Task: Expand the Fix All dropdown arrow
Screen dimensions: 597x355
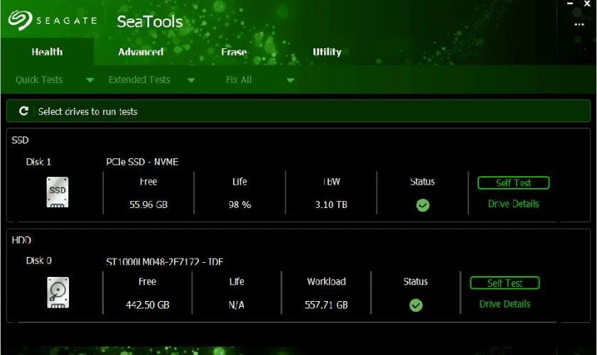Action: [x=291, y=80]
